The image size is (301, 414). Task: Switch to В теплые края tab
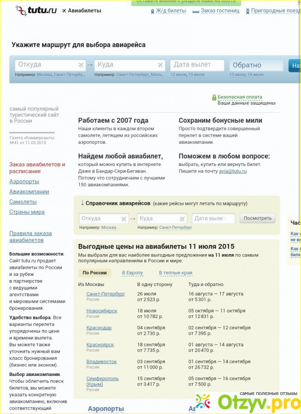[x=176, y=273]
